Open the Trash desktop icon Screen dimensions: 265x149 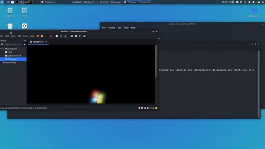pos(10,26)
